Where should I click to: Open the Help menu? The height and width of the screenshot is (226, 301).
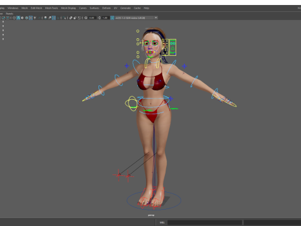(146, 8)
